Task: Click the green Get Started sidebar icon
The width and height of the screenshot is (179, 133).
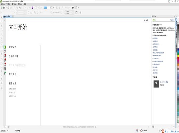Action: point(5,47)
